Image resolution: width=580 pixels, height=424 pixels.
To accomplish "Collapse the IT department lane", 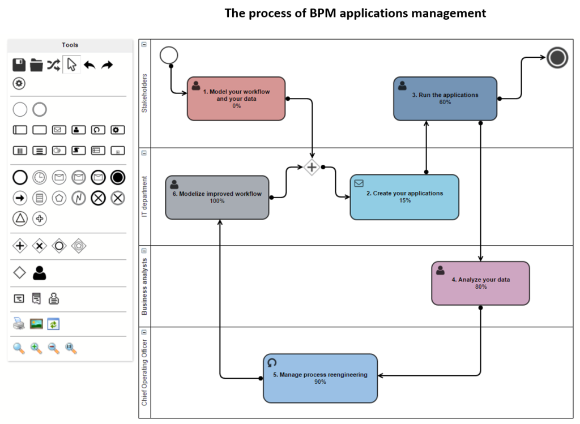I will 145,153.
